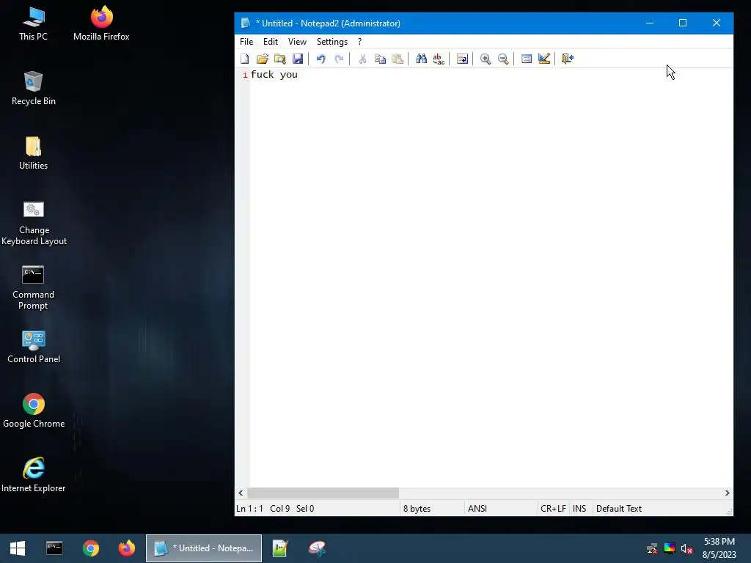Screen dimensions: 751x563
Task: Select the Mozilla Firefox desktop icon
Action: click(101, 23)
